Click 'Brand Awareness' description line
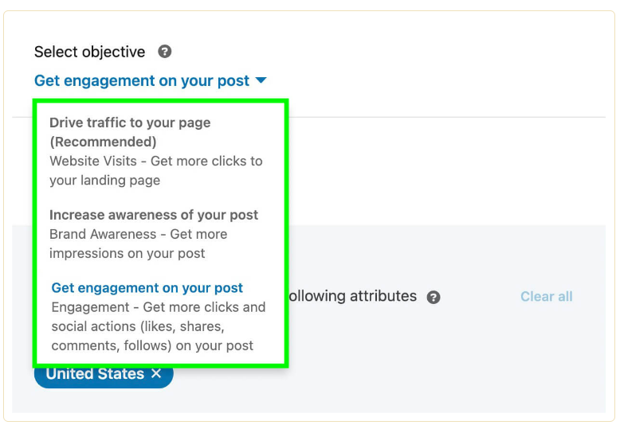This screenshot has width=620, height=425. pos(138,234)
